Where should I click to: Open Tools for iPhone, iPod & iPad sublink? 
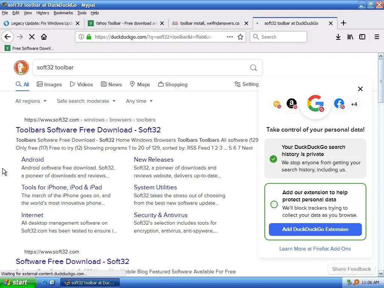click(61, 187)
